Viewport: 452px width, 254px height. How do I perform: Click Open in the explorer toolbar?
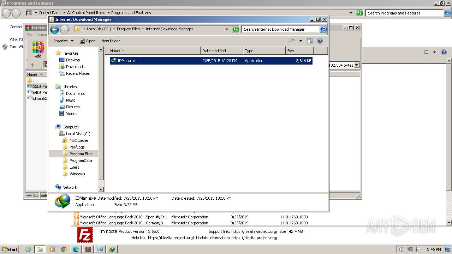88,41
